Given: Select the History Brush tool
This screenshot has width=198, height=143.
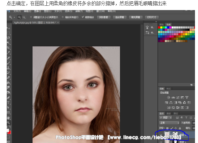Looking at the screenshot, I should pyautogui.click(x=8, y=73).
